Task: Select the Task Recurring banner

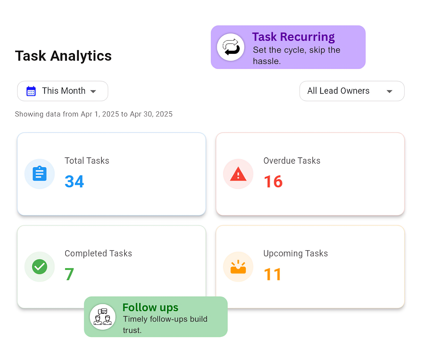Action: pos(288,47)
